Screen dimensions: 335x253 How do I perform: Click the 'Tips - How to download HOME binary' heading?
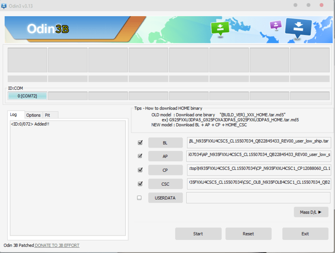coord(168,108)
